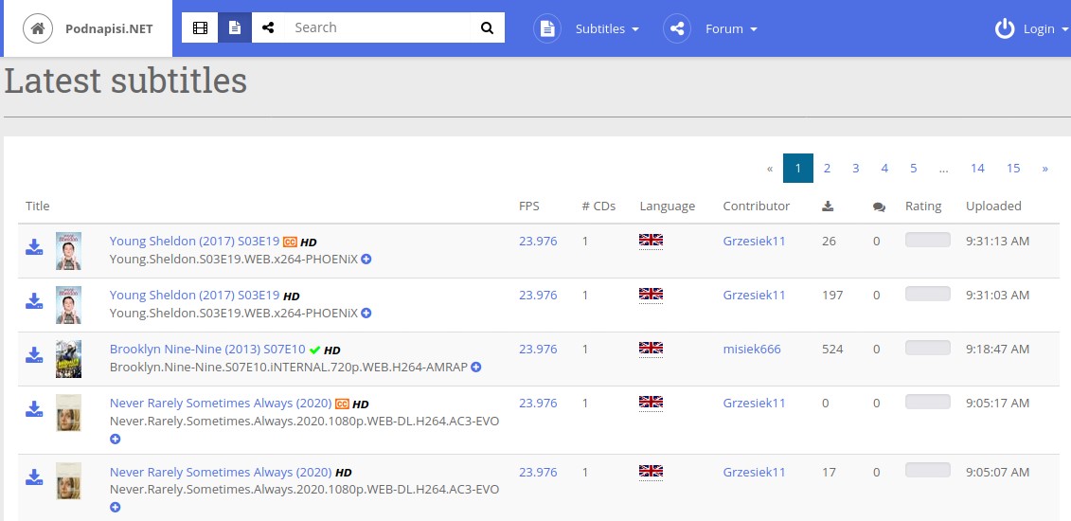The image size is (1071, 521).
Task: Open Brooklyn Nine-Nine (2013) S07E10 title link
Action: coord(207,349)
